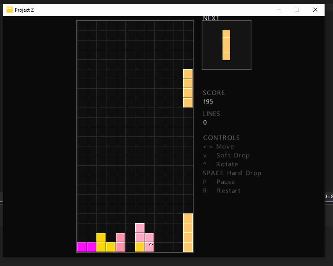
Task: Click the NEXT label above the preview box
Action: pos(210,18)
